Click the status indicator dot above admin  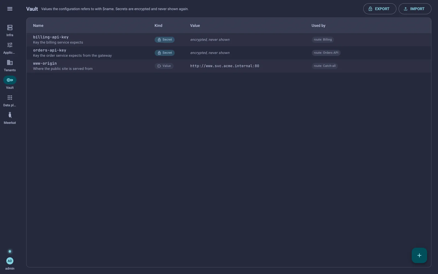click(10, 251)
